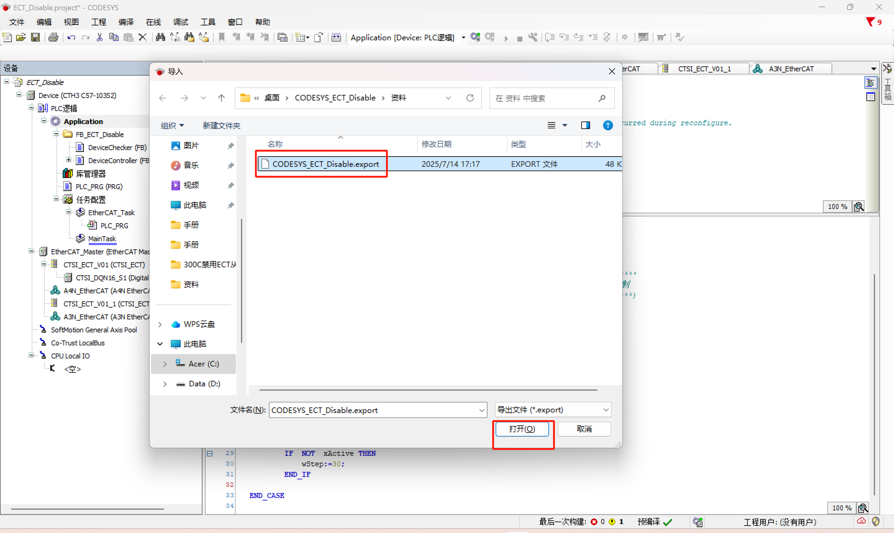Viewport: 894px width, 533px height.
Task: Open the 图片 quick access folder
Action: (191, 145)
